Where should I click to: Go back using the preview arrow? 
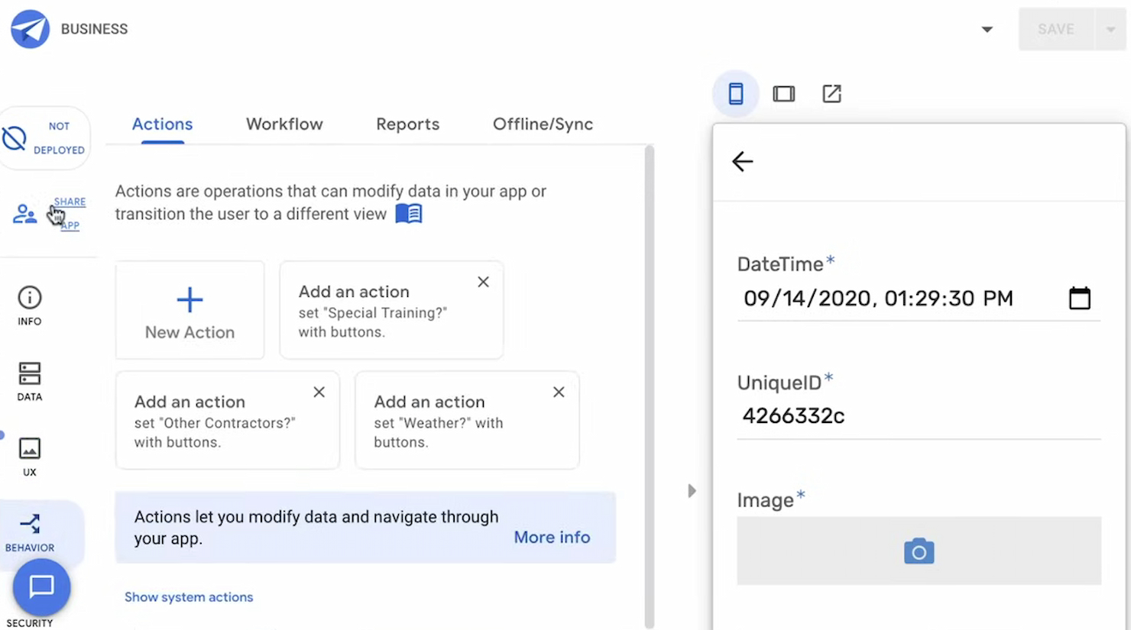click(x=743, y=161)
